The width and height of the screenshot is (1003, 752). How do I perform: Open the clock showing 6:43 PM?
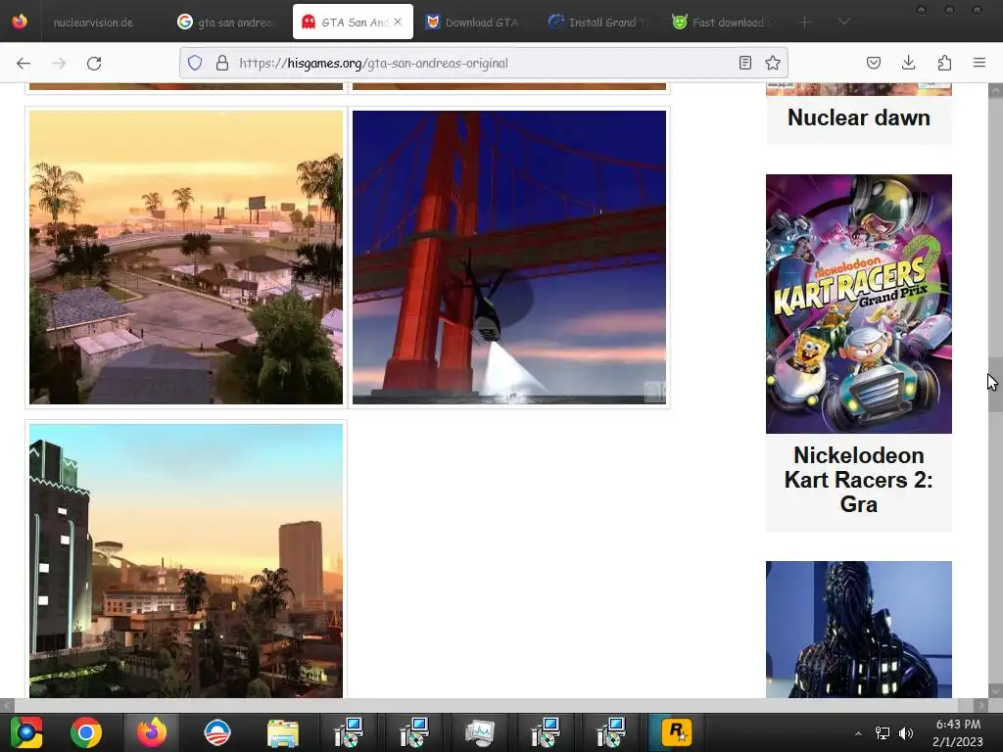click(x=958, y=733)
